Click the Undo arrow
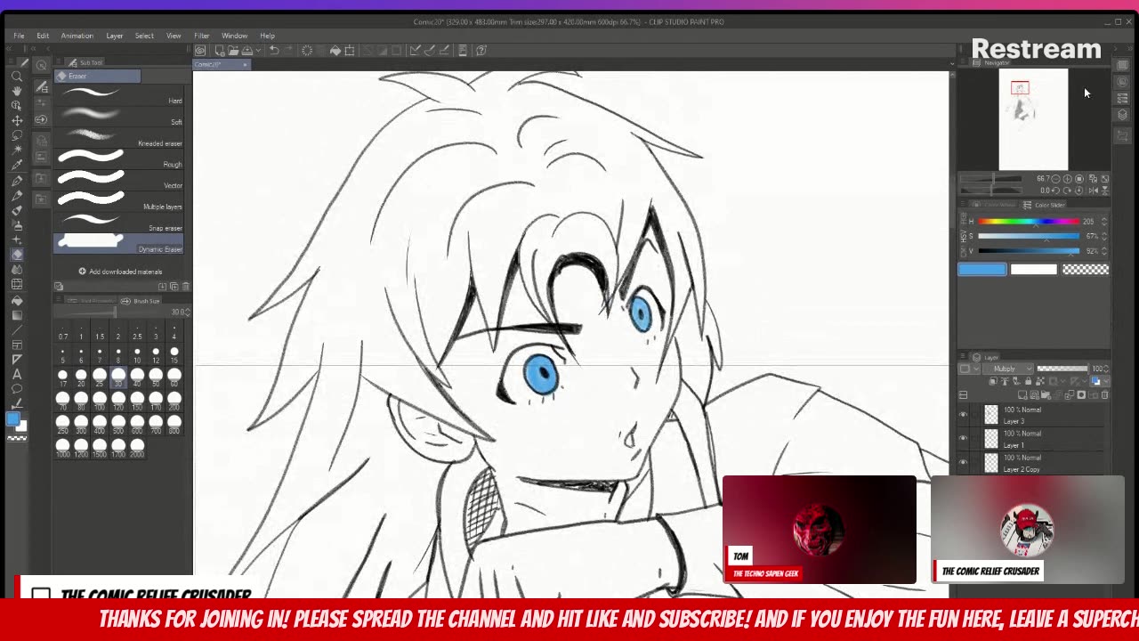Image resolution: width=1139 pixels, height=641 pixels. 274,51
